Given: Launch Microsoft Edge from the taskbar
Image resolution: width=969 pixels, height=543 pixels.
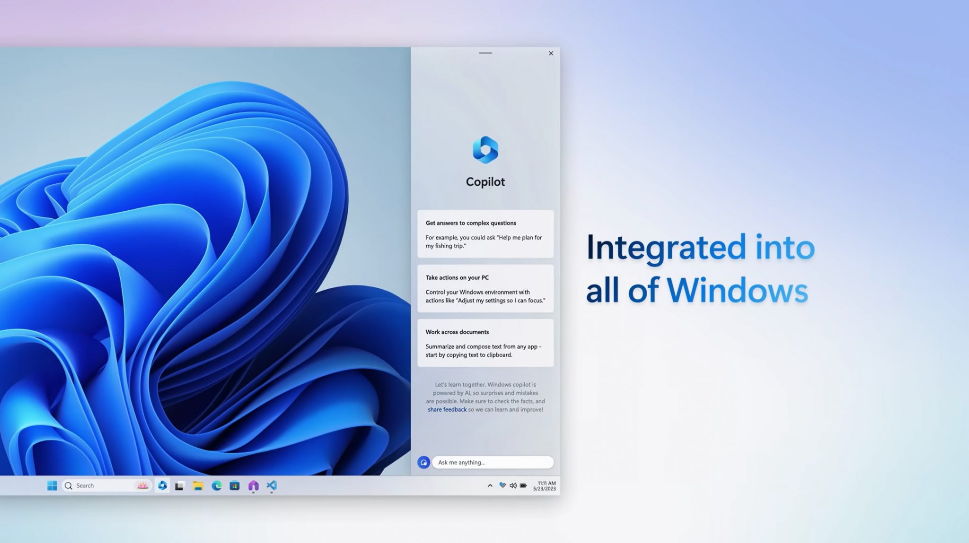Looking at the screenshot, I should [216, 485].
